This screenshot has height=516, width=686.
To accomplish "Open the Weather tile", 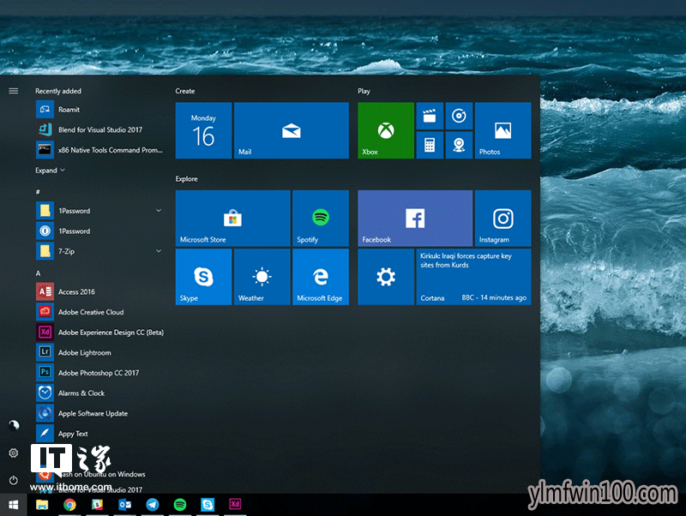I will click(x=262, y=277).
